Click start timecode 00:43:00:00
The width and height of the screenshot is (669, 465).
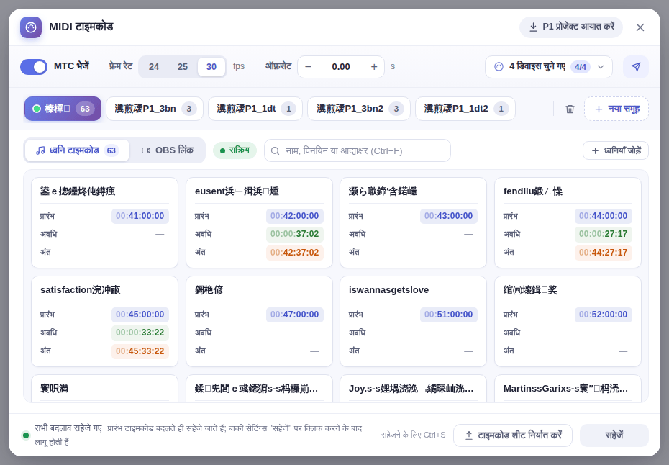(448, 216)
